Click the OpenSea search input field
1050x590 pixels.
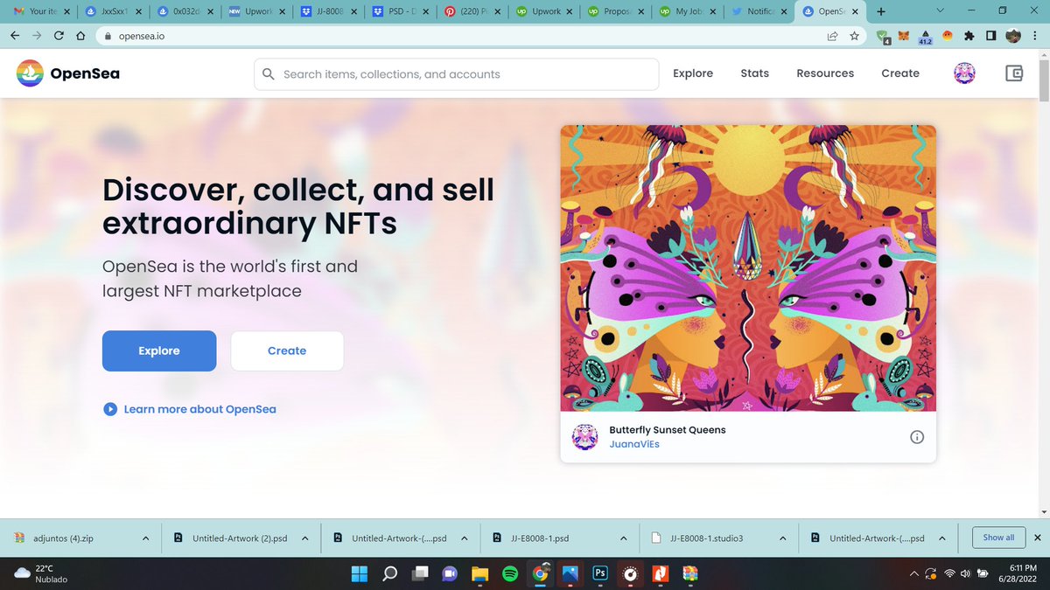pos(457,74)
